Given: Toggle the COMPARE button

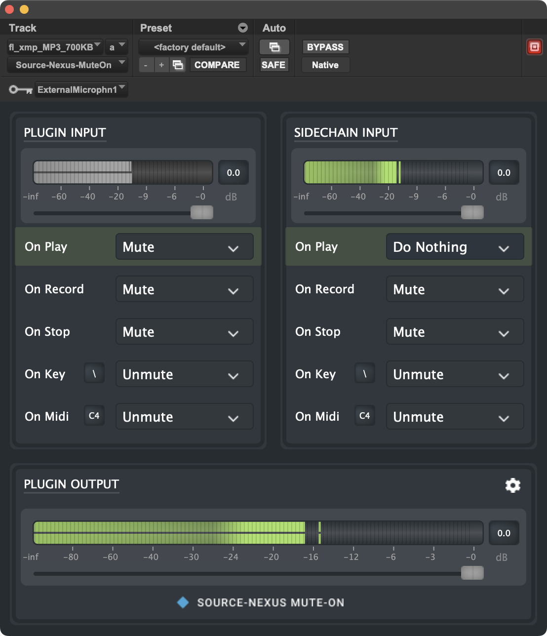Looking at the screenshot, I should point(217,65).
